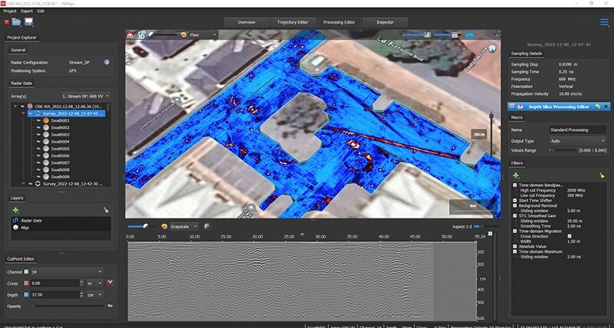Toggle the Absolute Value filter checkbox
The image size is (614, 328).
click(514, 244)
